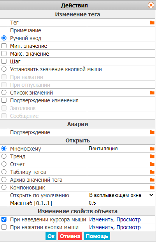Browse alarm Подтверждение via its folder icon
156x242 pixels.
[152, 132]
